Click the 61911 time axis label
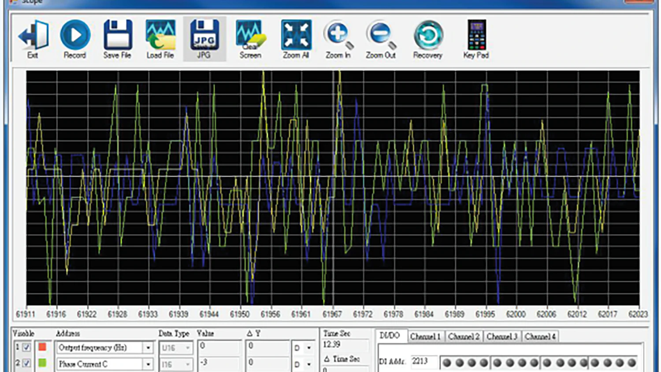Viewport: 661px width, 372px height. click(26, 314)
